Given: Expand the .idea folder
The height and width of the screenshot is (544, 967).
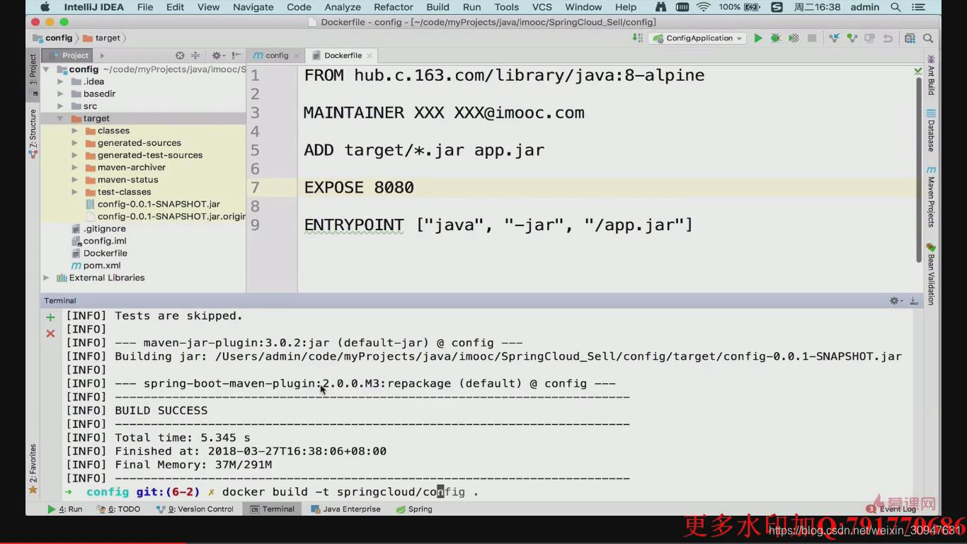Looking at the screenshot, I should tap(61, 81).
